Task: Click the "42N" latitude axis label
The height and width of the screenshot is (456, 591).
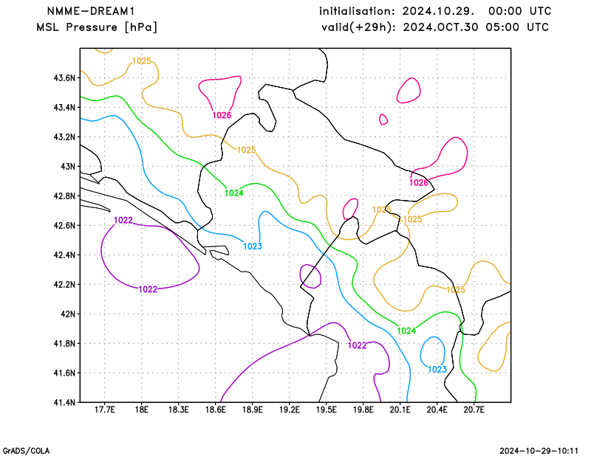Action: tap(68, 314)
